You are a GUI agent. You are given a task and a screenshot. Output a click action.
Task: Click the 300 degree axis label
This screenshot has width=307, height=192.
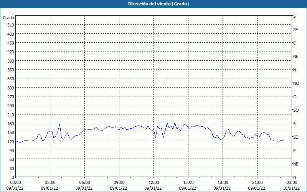pyautogui.click(x=11, y=88)
